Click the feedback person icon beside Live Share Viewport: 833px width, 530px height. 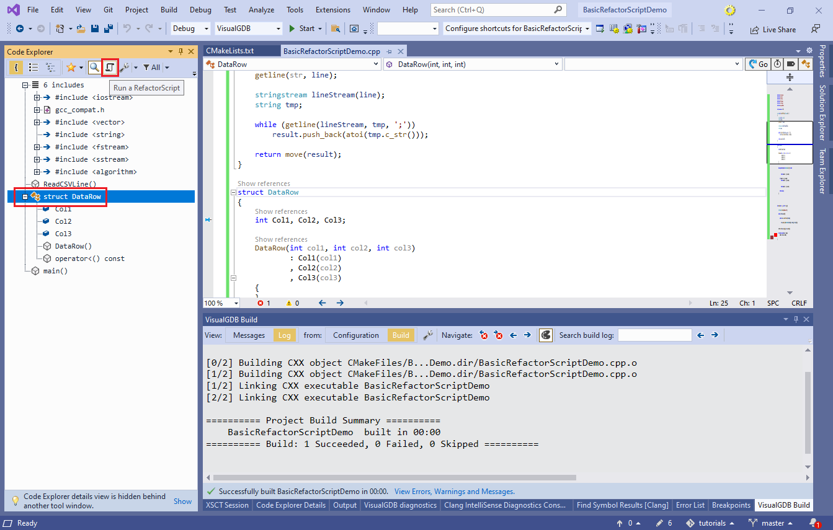tap(815, 29)
